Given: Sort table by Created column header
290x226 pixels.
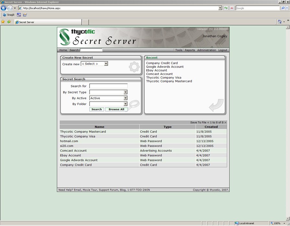Looking at the screenshot, I should click(211, 127).
